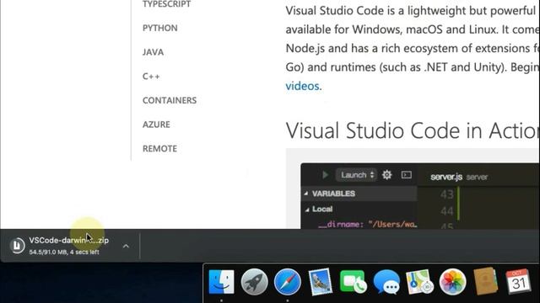Image resolution: width=540 pixels, height=303 pixels.
Task: Open the JAVA docs section
Action: [x=154, y=52]
